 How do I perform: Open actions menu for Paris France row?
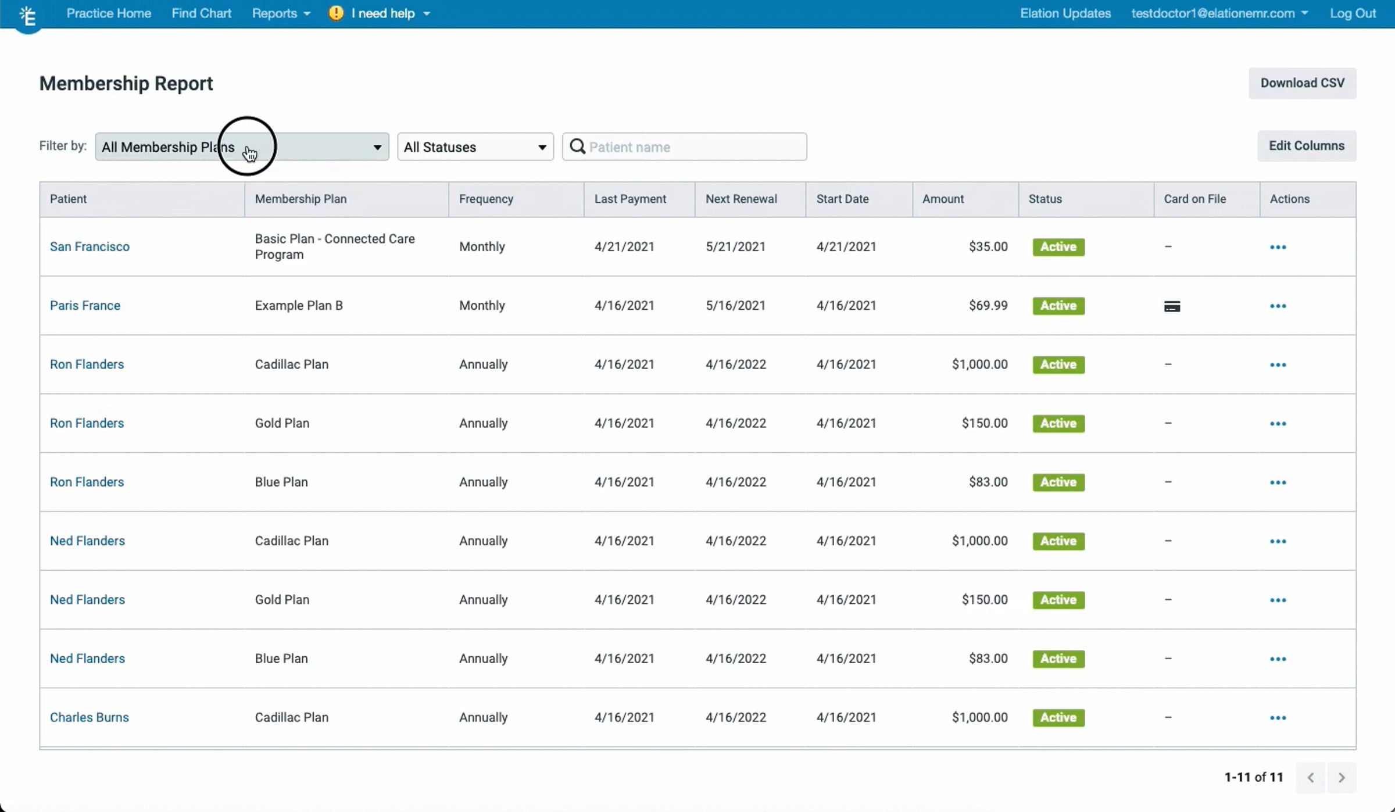tap(1278, 306)
